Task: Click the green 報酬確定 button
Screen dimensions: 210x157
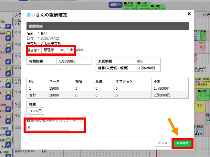Action: [183, 143]
